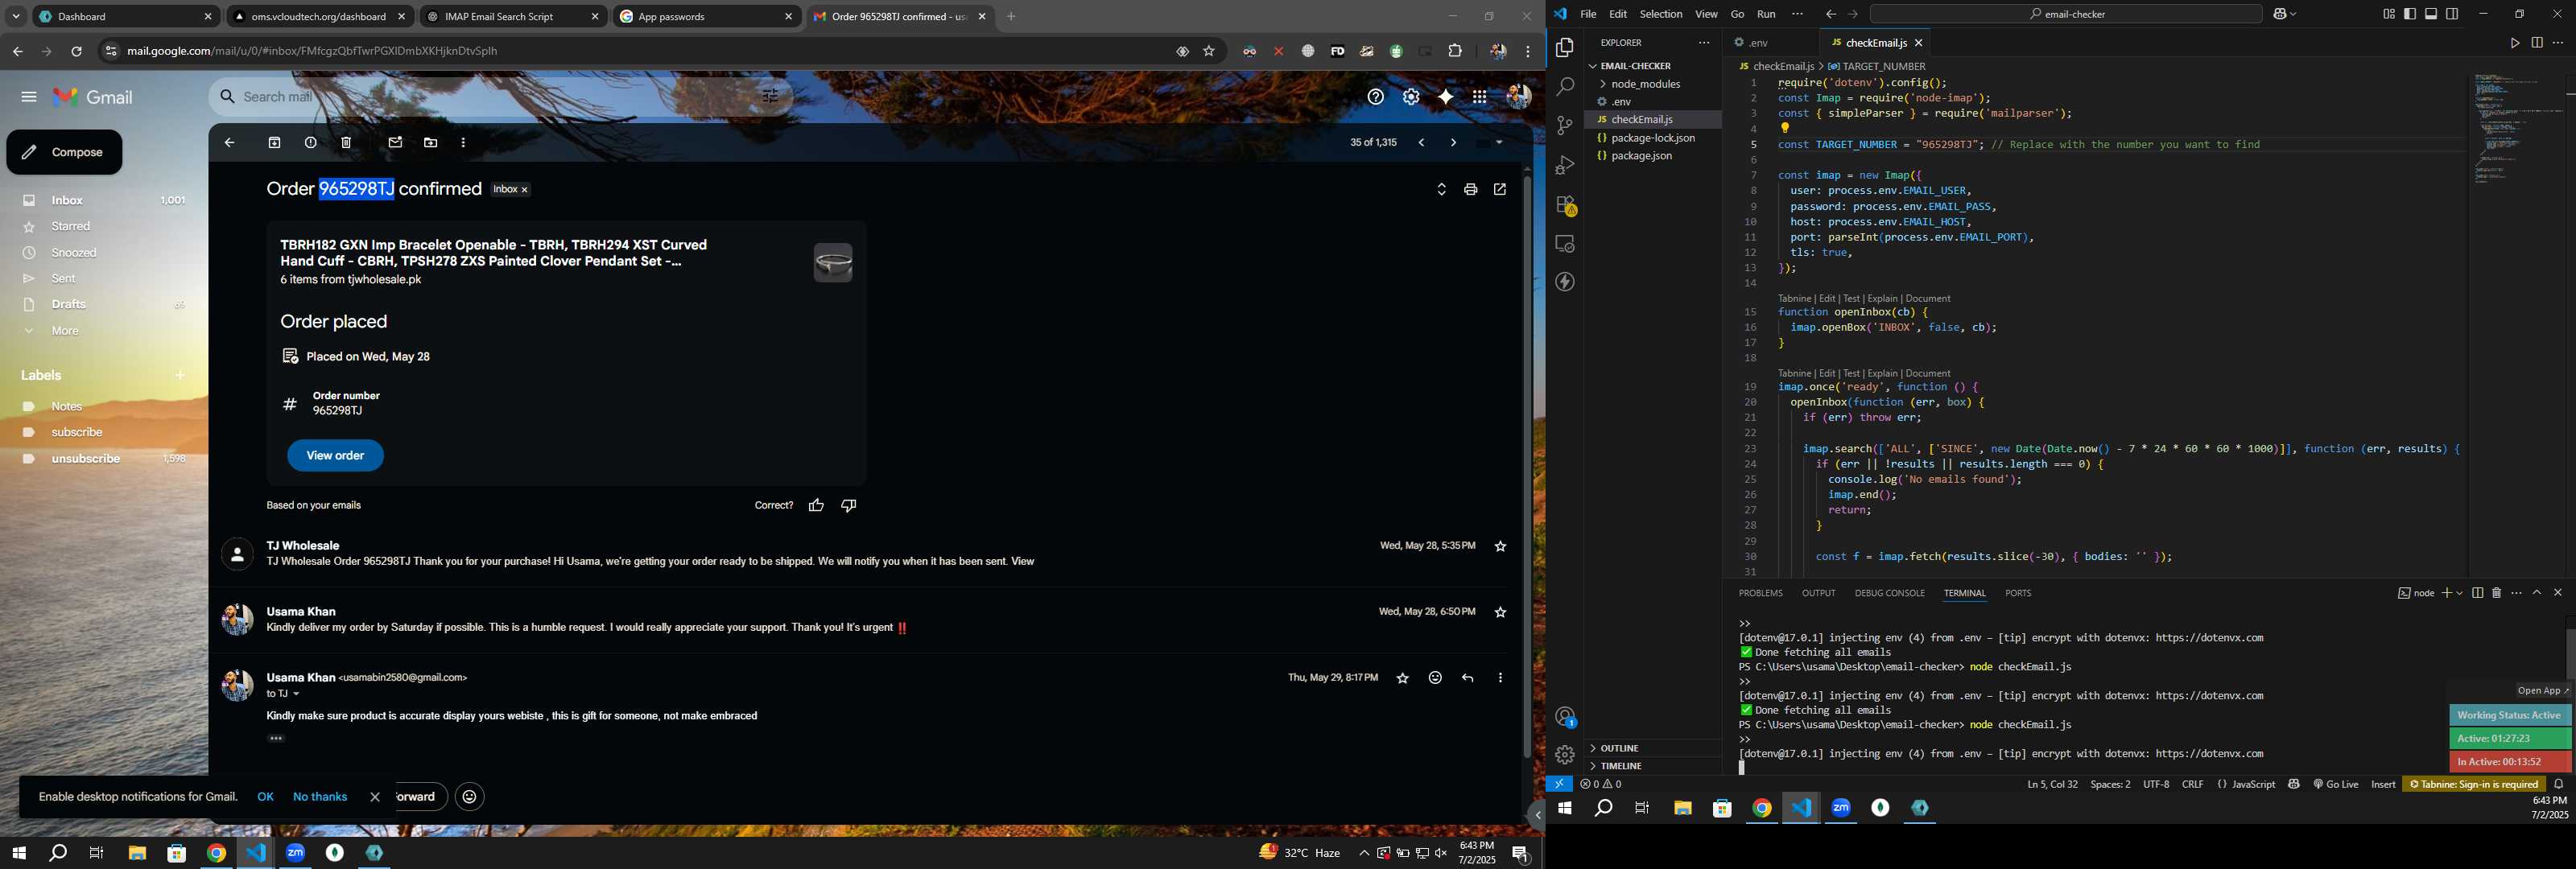Expand the OUTLINE section
This screenshot has width=2576, height=869.
(1618, 748)
